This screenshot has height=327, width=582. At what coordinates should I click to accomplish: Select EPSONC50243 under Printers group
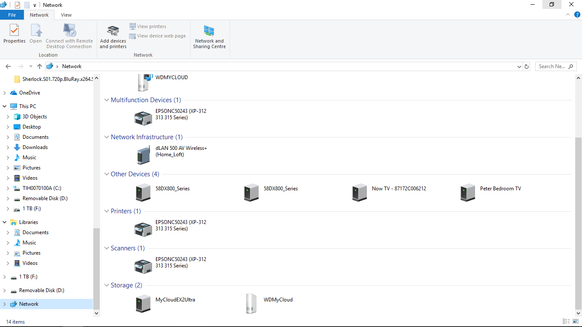pos(170,229)
